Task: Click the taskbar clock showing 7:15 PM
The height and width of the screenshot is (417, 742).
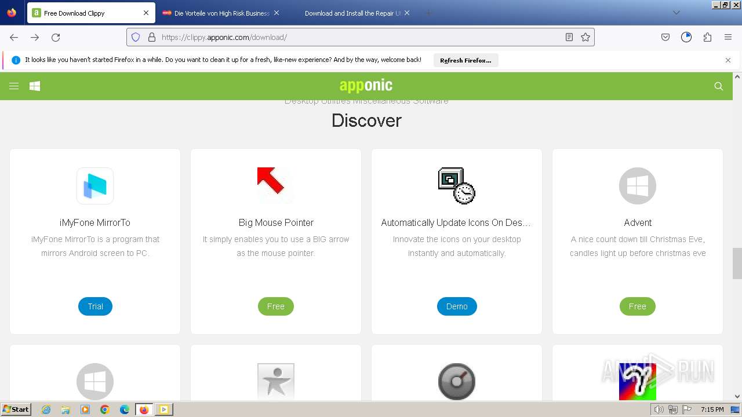Action: click(712, 409)
